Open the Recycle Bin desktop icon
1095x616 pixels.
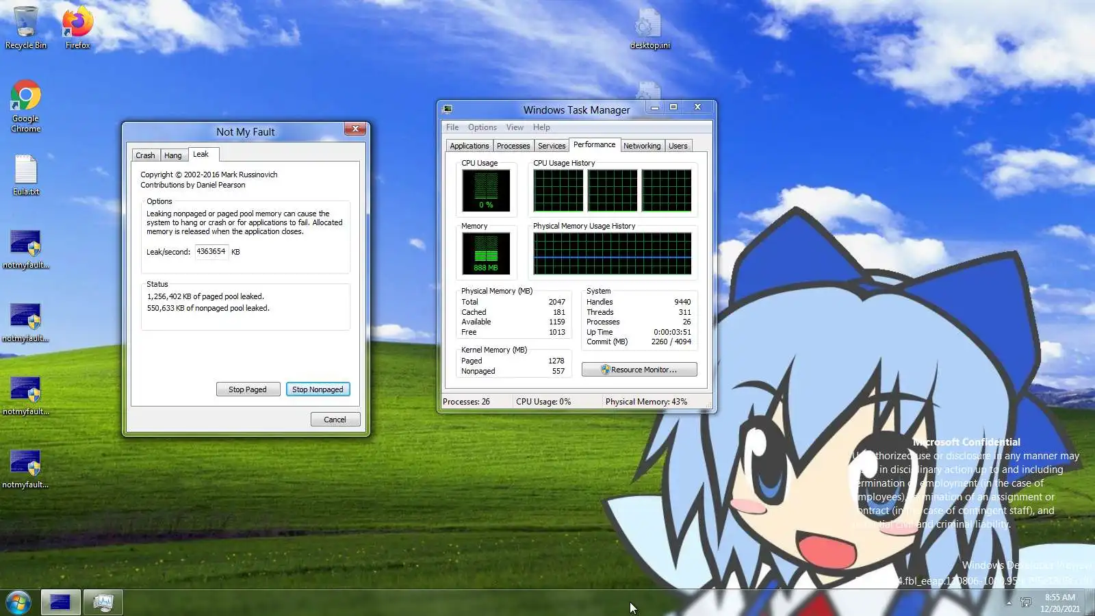click(26, 28)
